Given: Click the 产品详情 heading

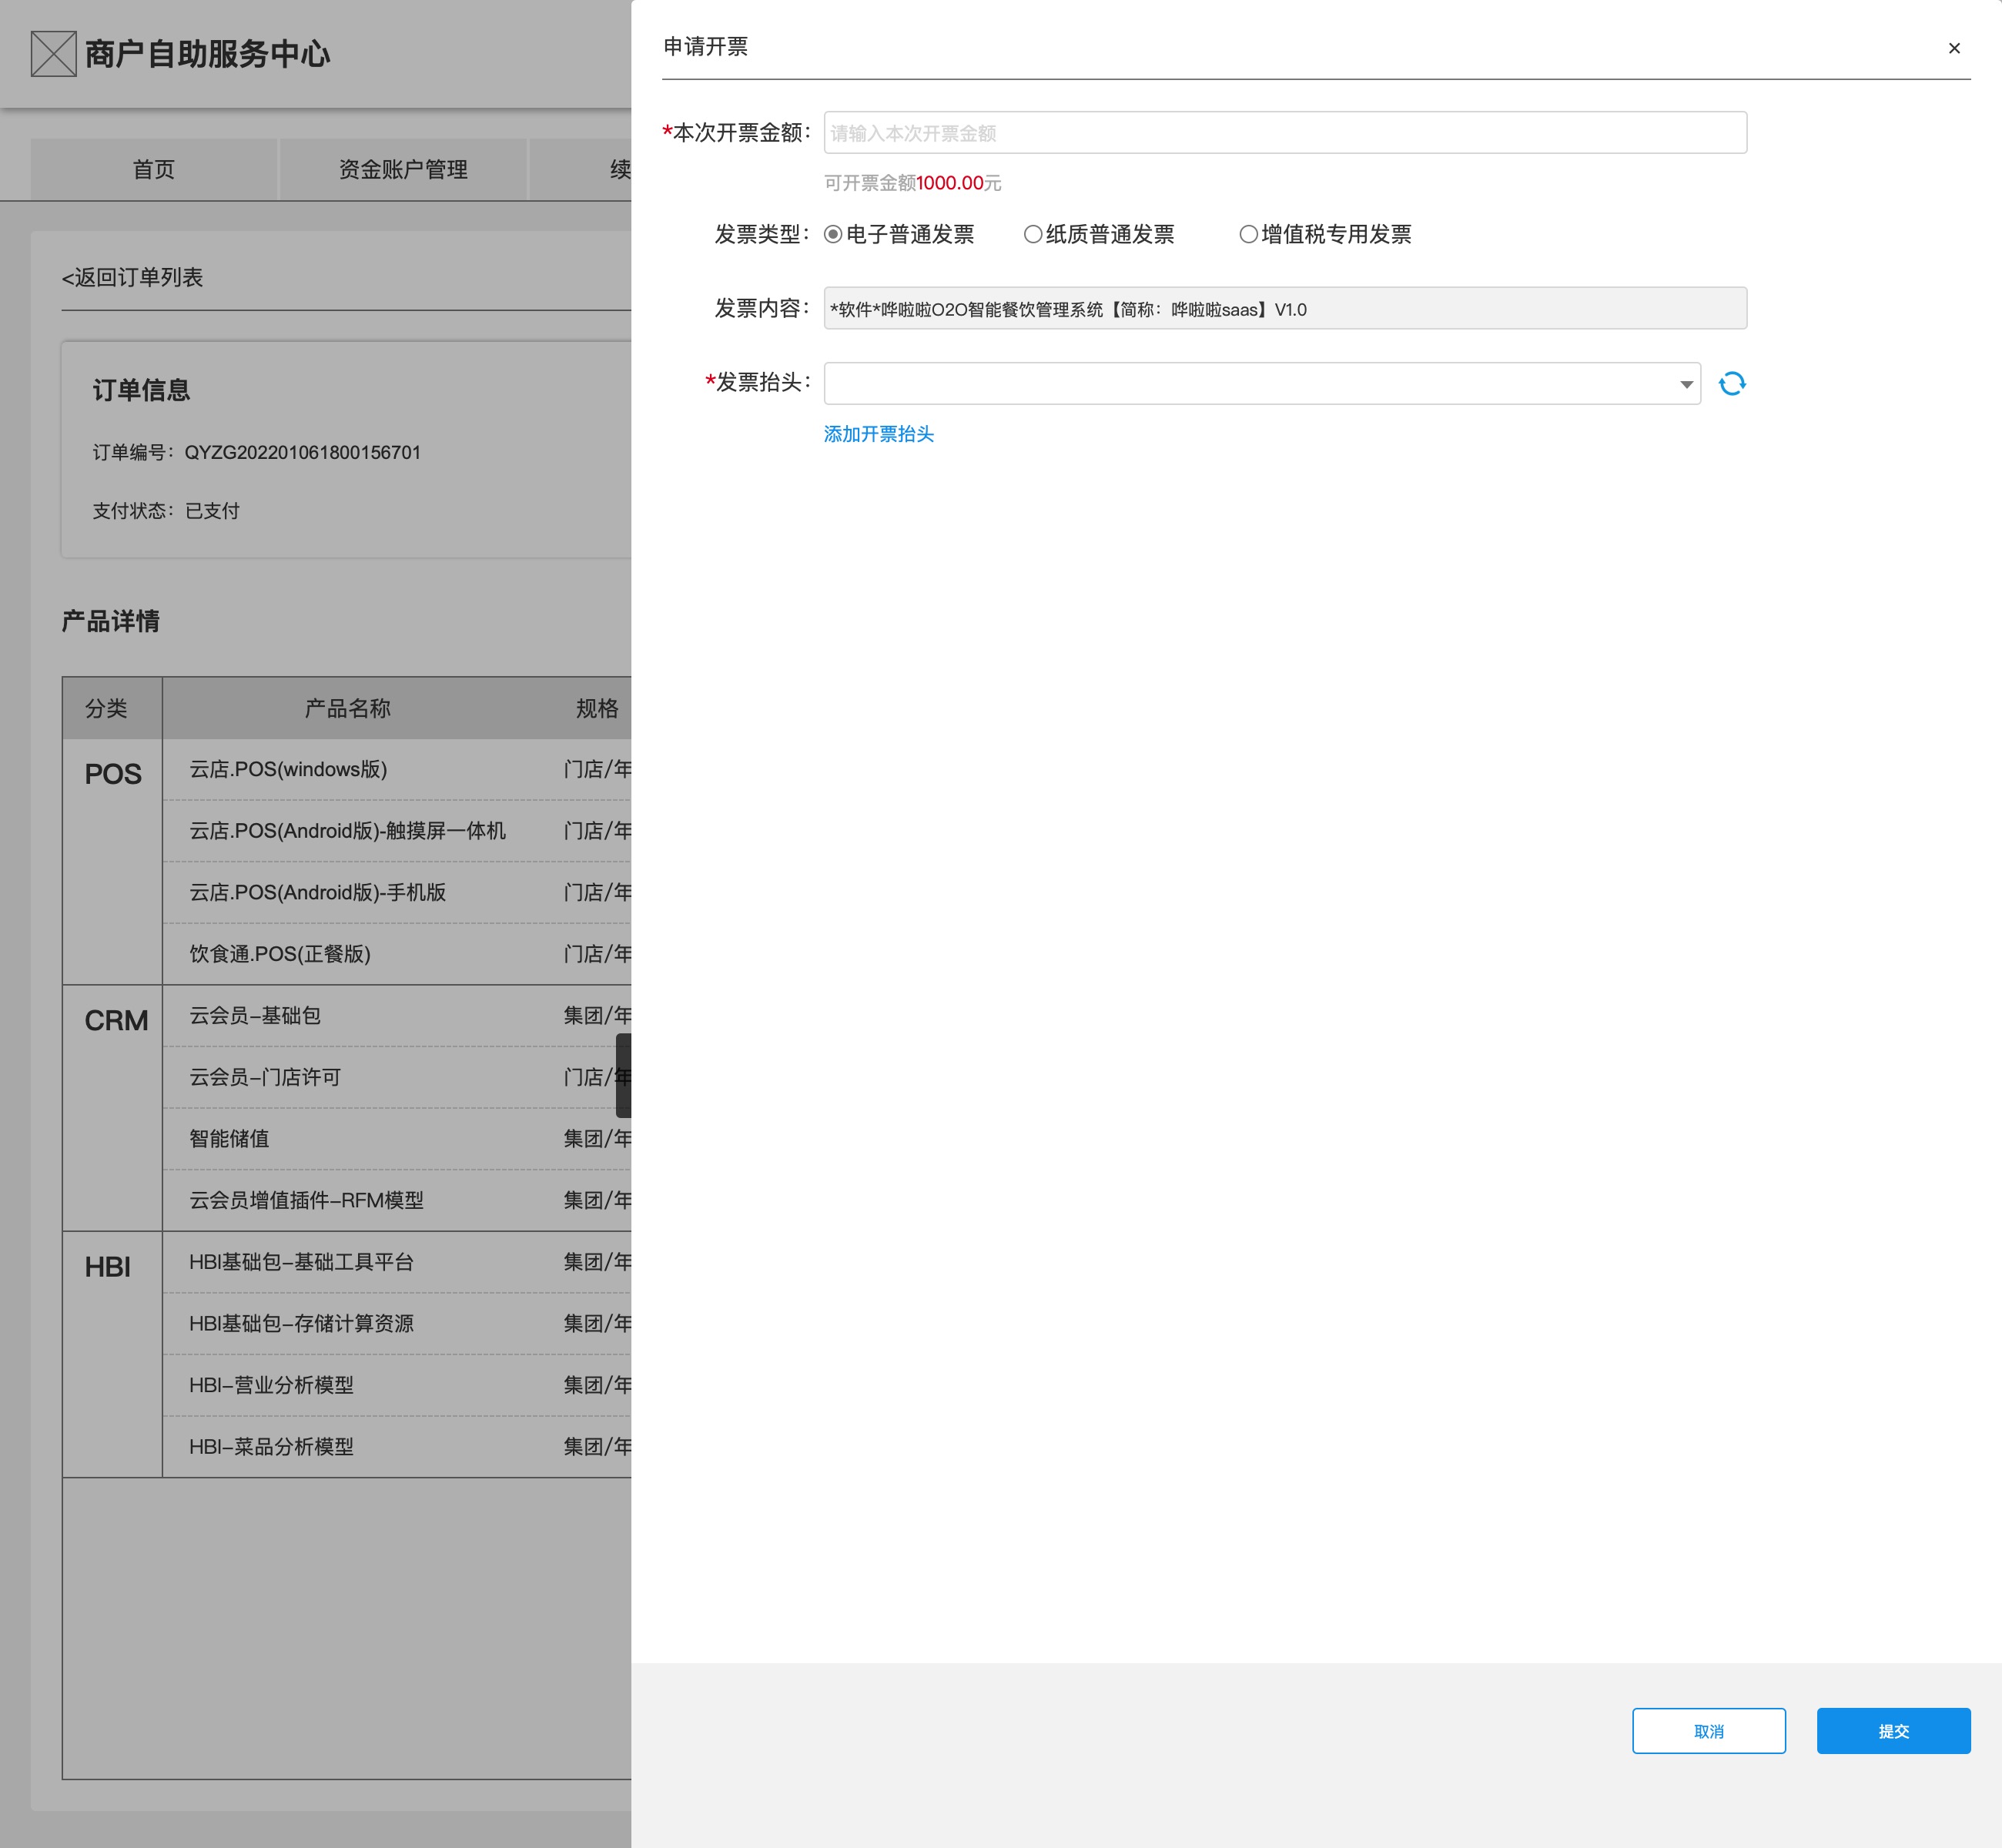Looking at the screenshot, I should pyautogui.click(x=111, y=621).
